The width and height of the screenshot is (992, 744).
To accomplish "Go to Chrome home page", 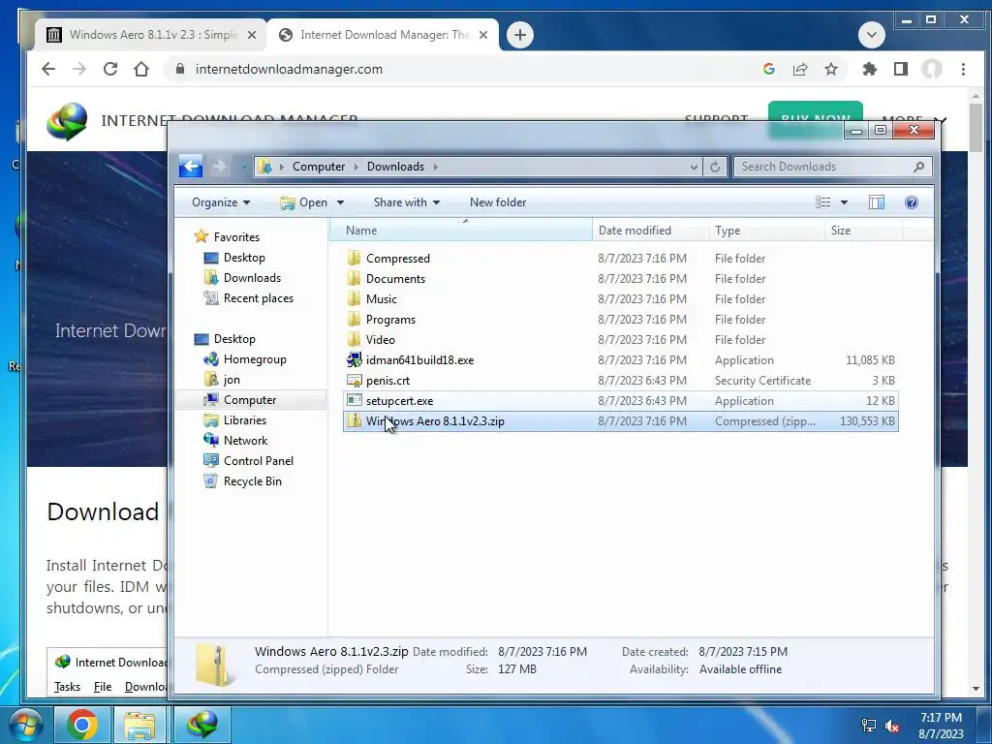I will [141, 69].
